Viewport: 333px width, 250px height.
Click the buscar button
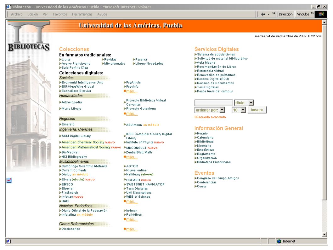pos(257,110)
